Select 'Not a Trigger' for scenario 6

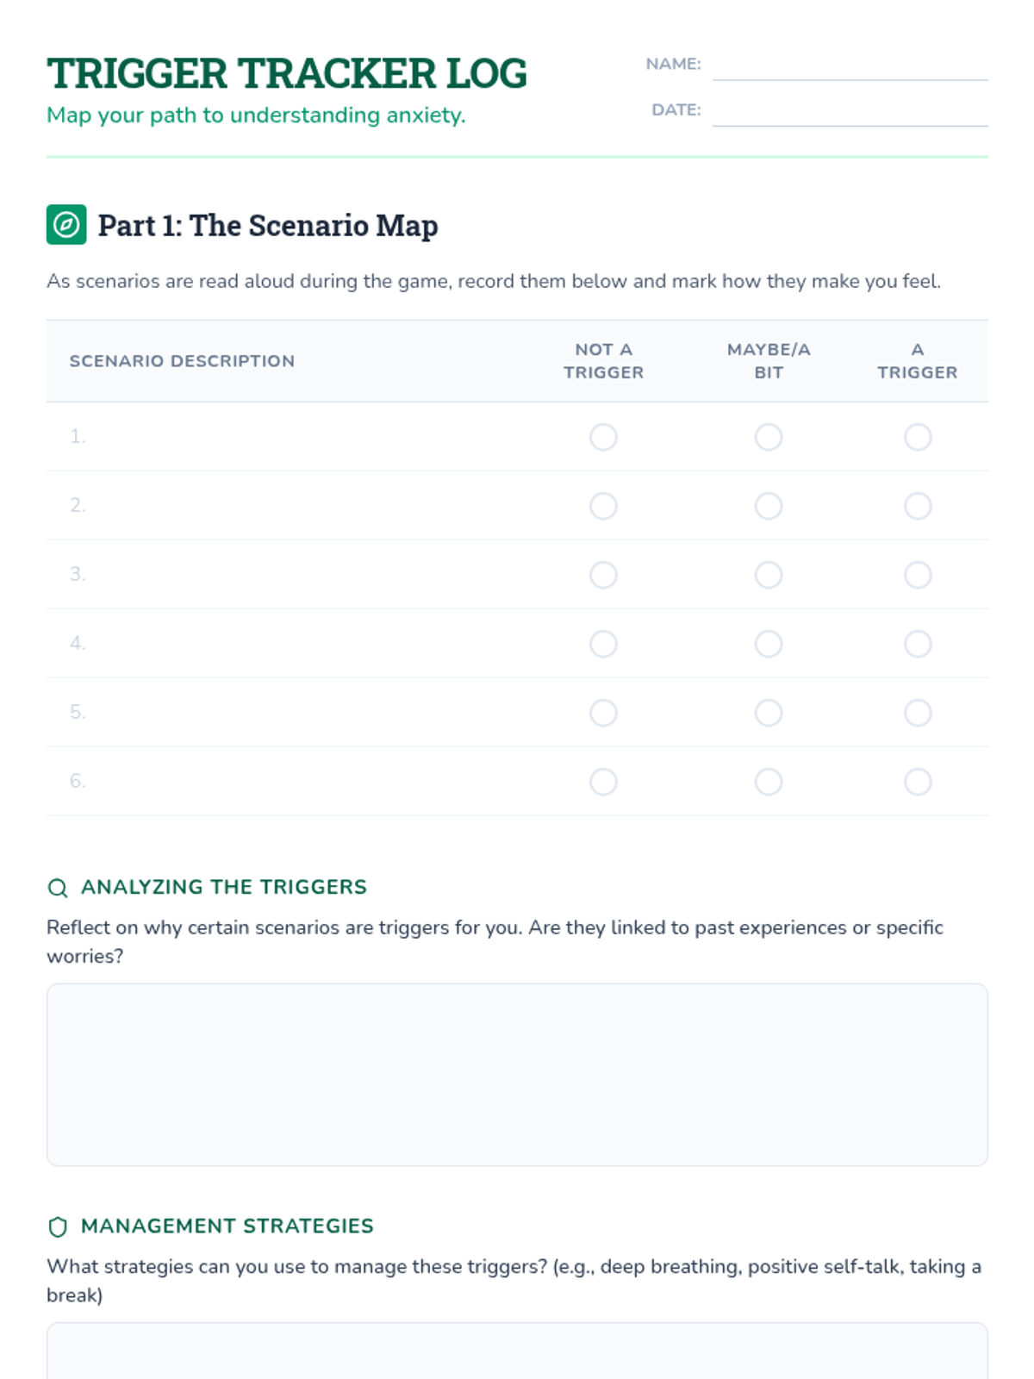tap(603, 782)
